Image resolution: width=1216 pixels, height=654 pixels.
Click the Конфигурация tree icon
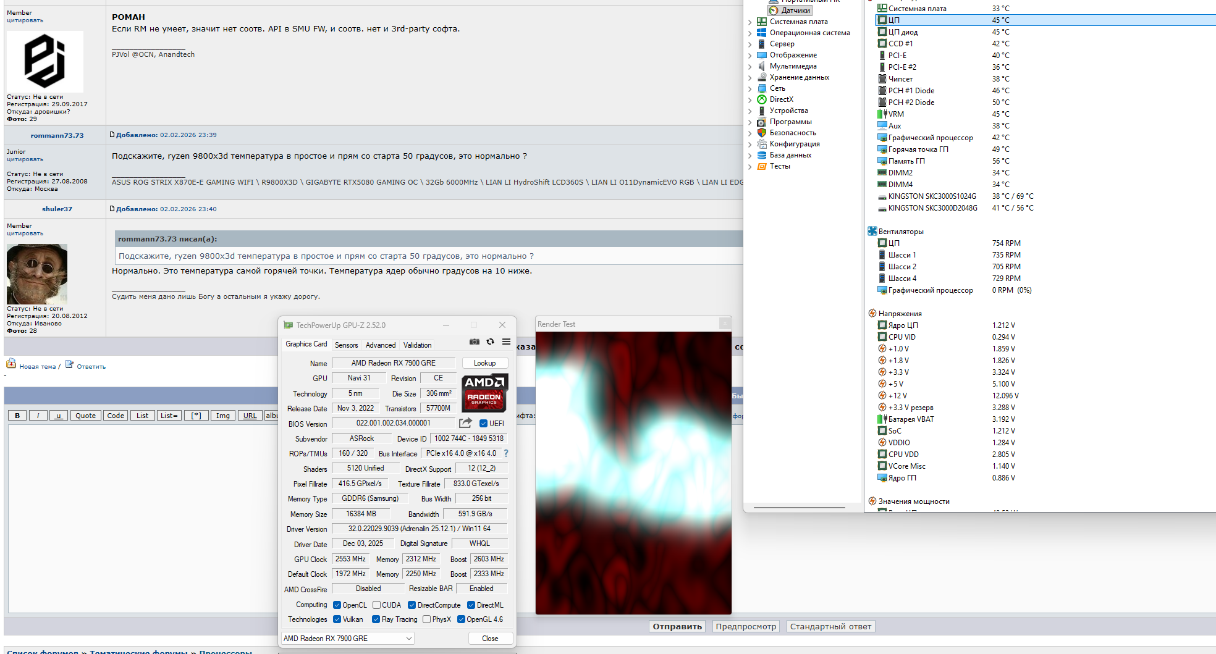pos(762,144)
